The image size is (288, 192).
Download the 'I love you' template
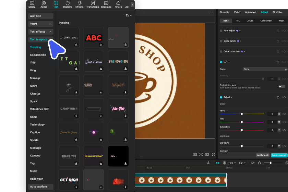[x=76, y=45]
